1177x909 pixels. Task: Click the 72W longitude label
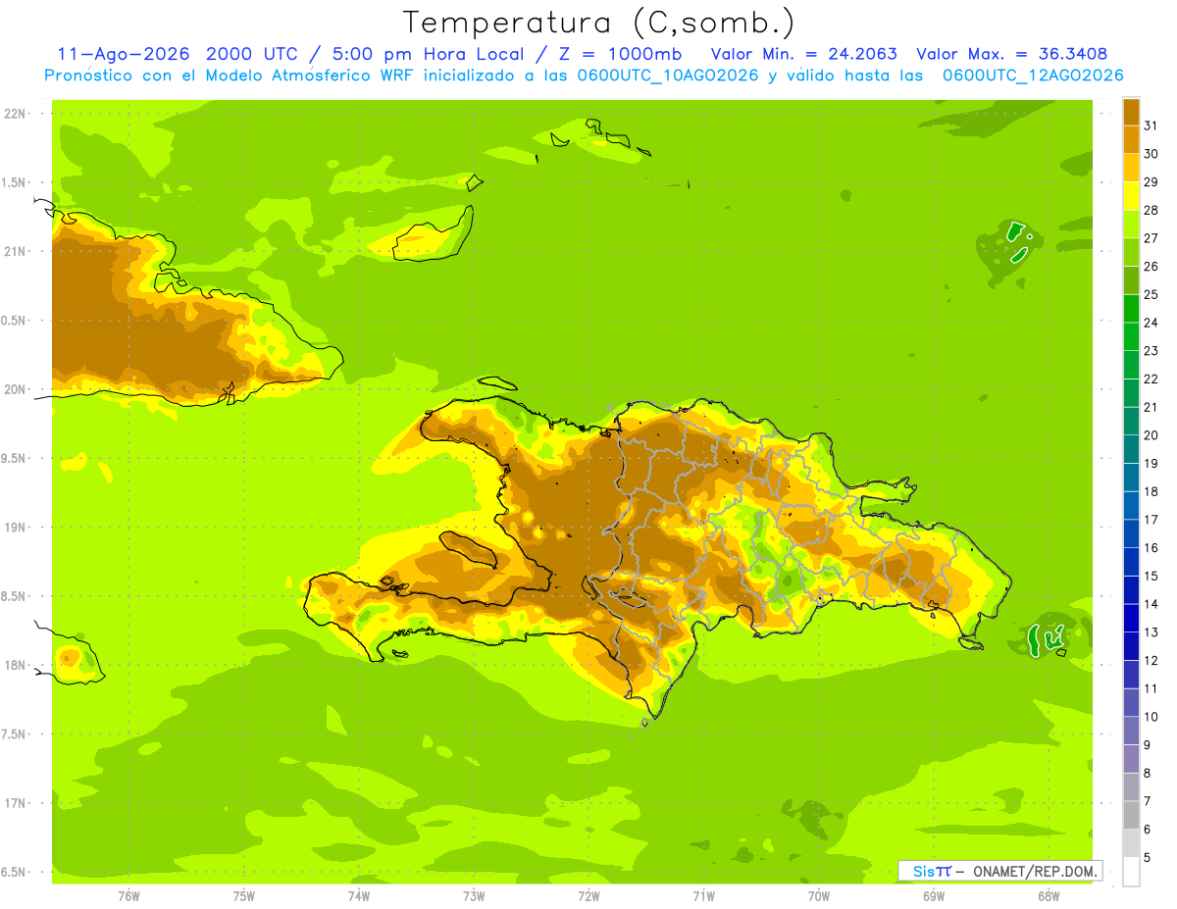(x=588, y=894)
